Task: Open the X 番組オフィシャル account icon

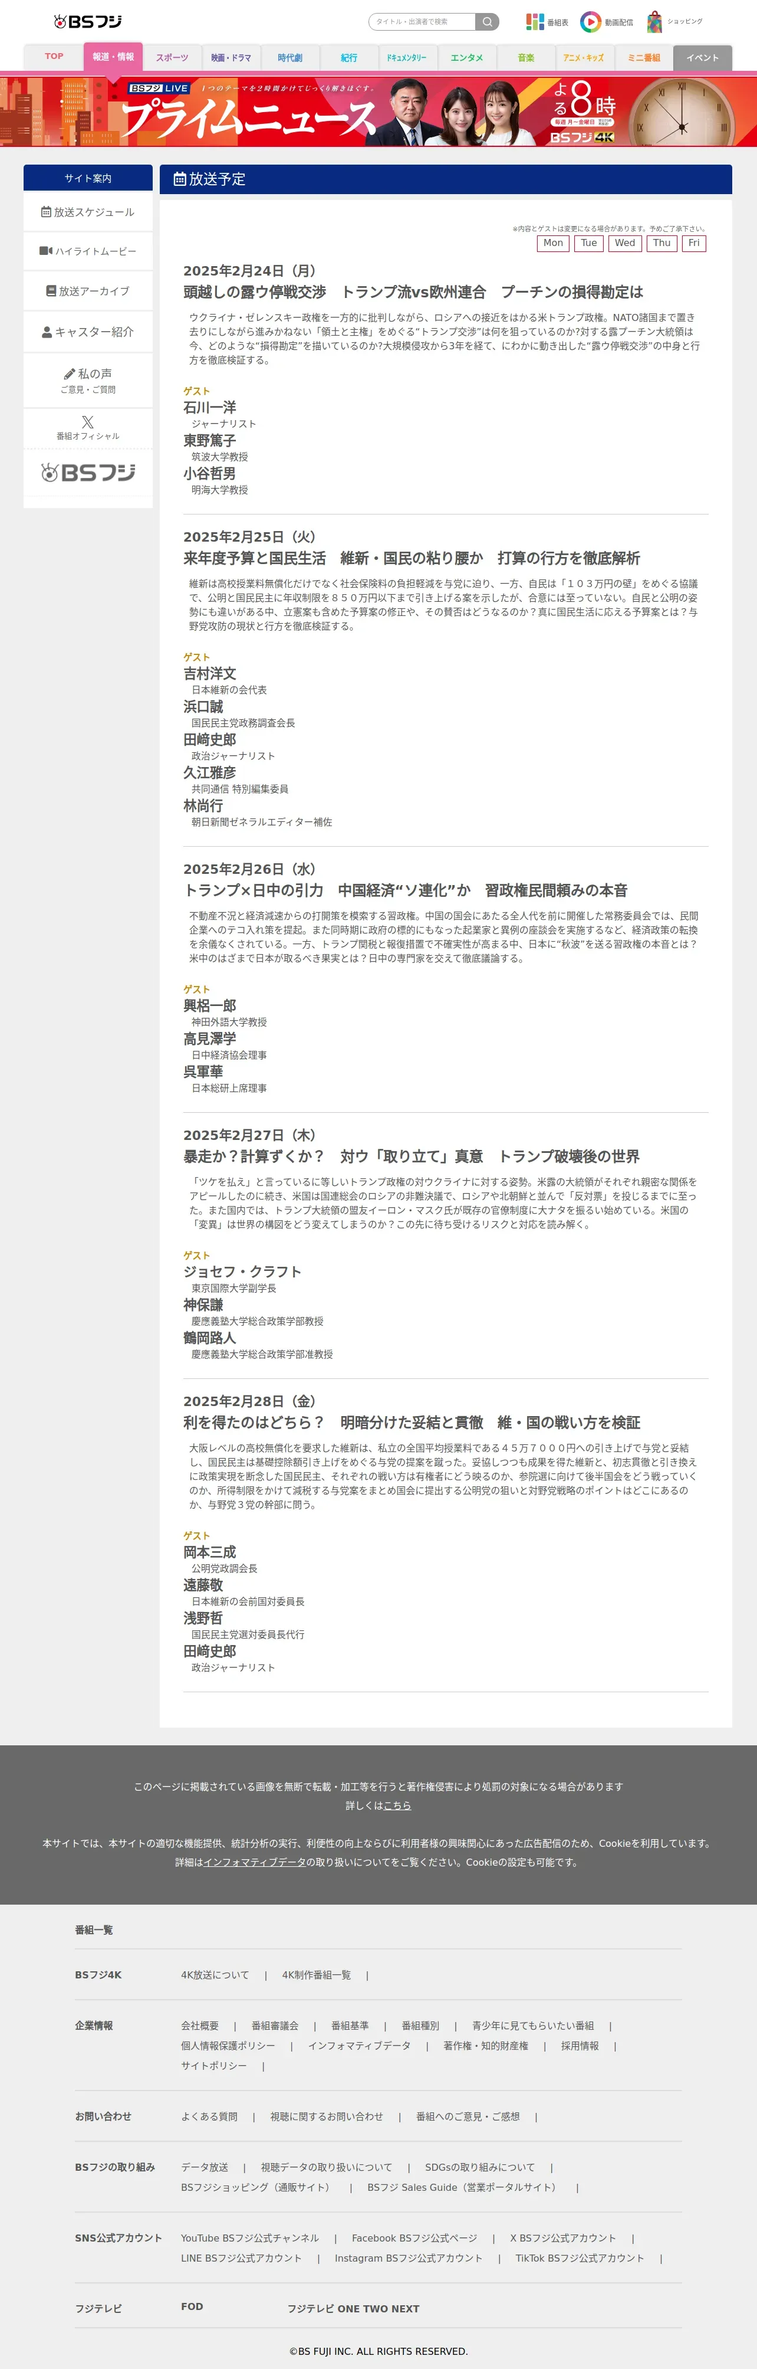Action: [x=88, y=428]
